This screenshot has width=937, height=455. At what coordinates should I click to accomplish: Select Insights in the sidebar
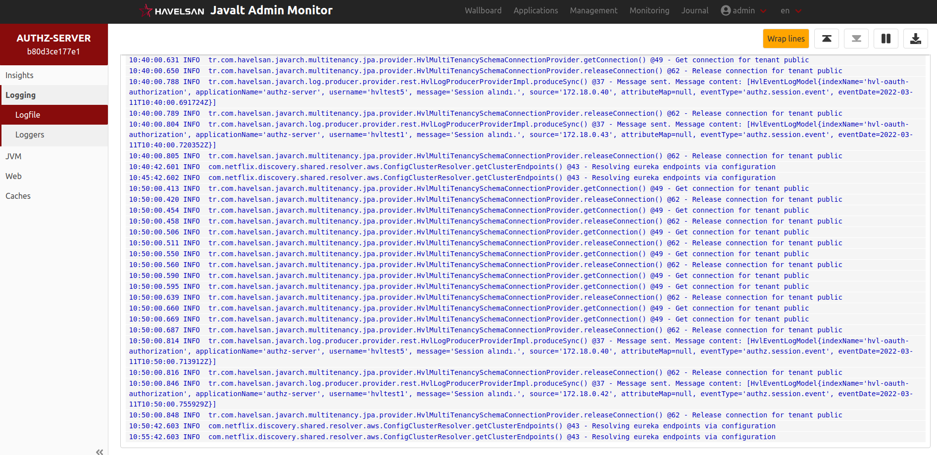coord(54,75)
